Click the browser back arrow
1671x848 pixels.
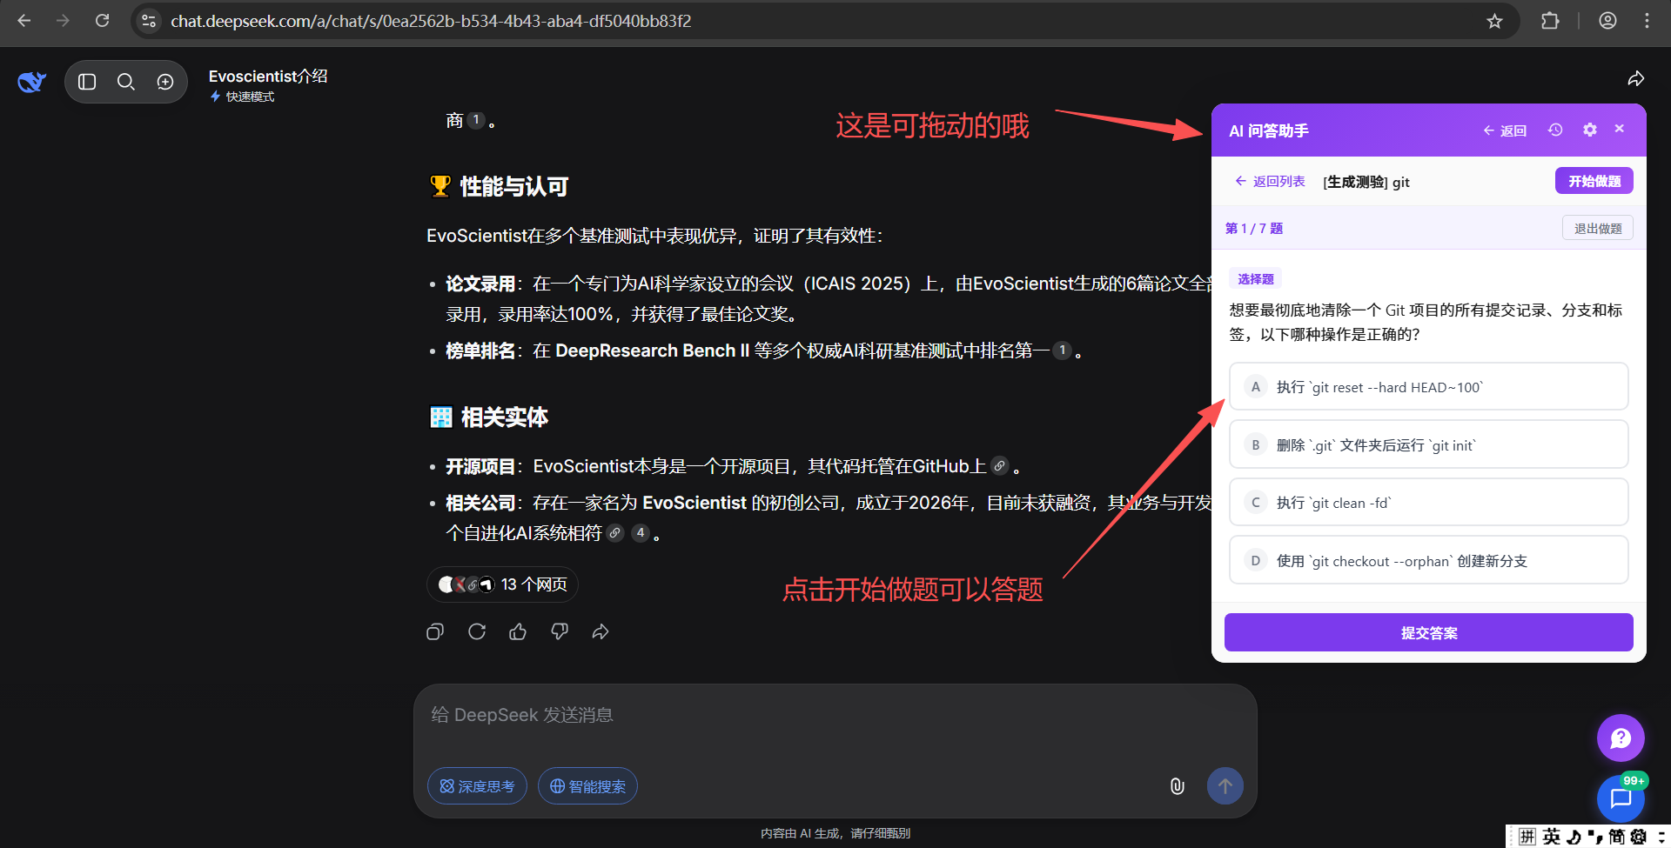coord(24,21)
